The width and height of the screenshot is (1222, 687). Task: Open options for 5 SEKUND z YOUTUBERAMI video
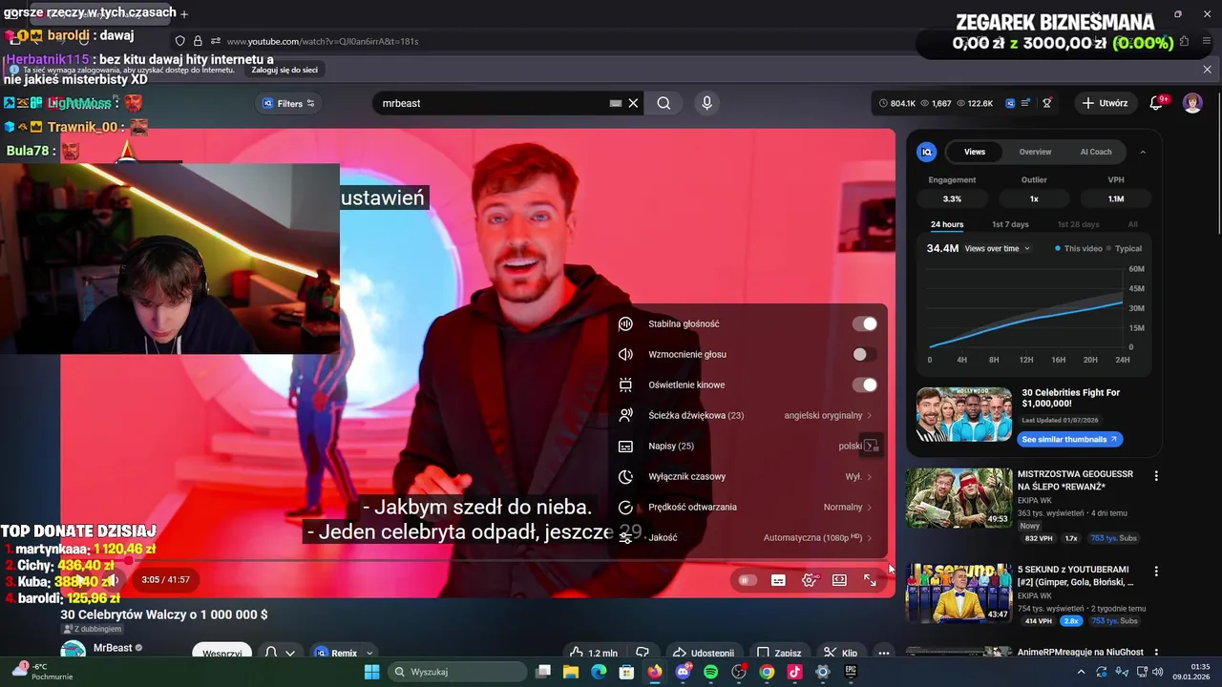pyautogui.click(x=1156, y=571)
